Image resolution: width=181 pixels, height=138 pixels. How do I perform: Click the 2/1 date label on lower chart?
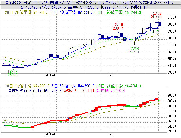coord(110,134)
